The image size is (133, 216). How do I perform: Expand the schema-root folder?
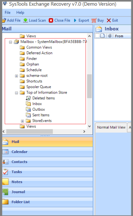click(17, 76)
